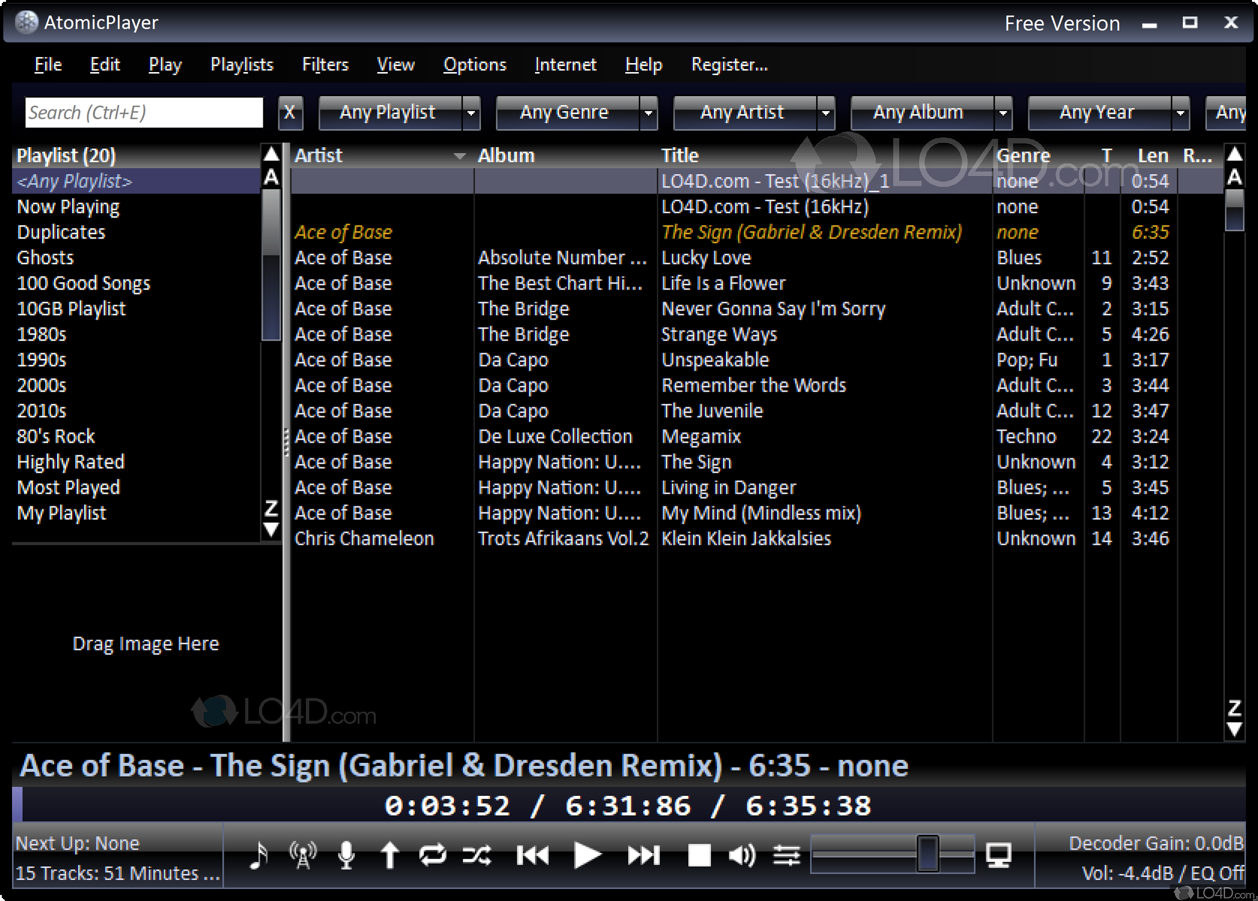Click the Any Artist filter button

(x=745, y=112)
